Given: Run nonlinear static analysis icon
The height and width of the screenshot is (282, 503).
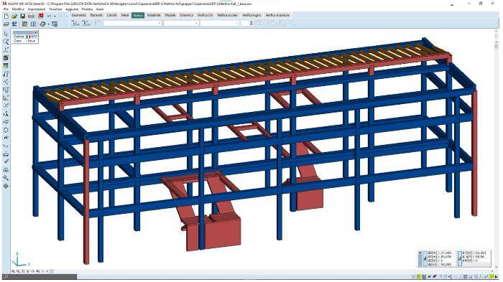Looking at the screenshot, I should (x=86, y=23).
